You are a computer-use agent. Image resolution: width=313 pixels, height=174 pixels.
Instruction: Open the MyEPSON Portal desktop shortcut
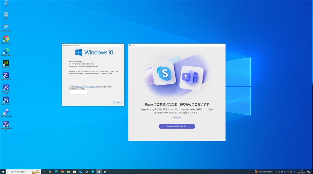click(x=6, y=113)
